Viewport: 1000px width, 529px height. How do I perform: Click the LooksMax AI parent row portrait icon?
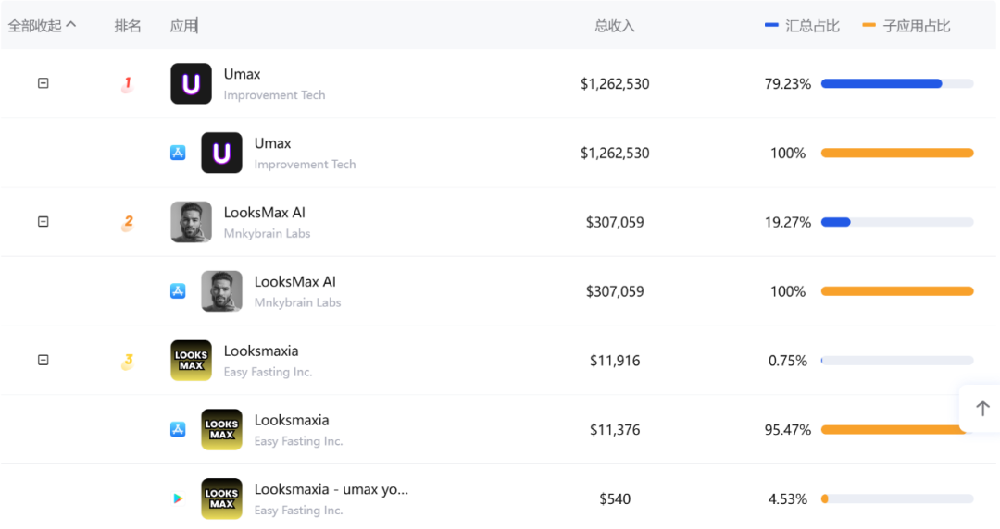191,222
